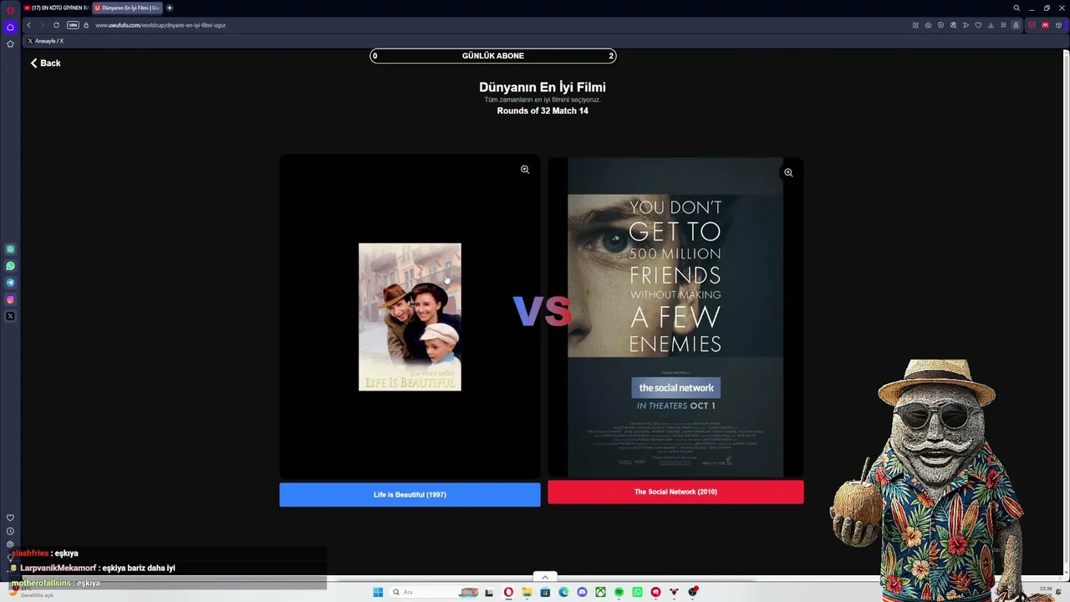Expand the panel with the bottom chevron
Image resolution: width=1070 pixels, height=602 pixels.
click(x=545, y=577)
